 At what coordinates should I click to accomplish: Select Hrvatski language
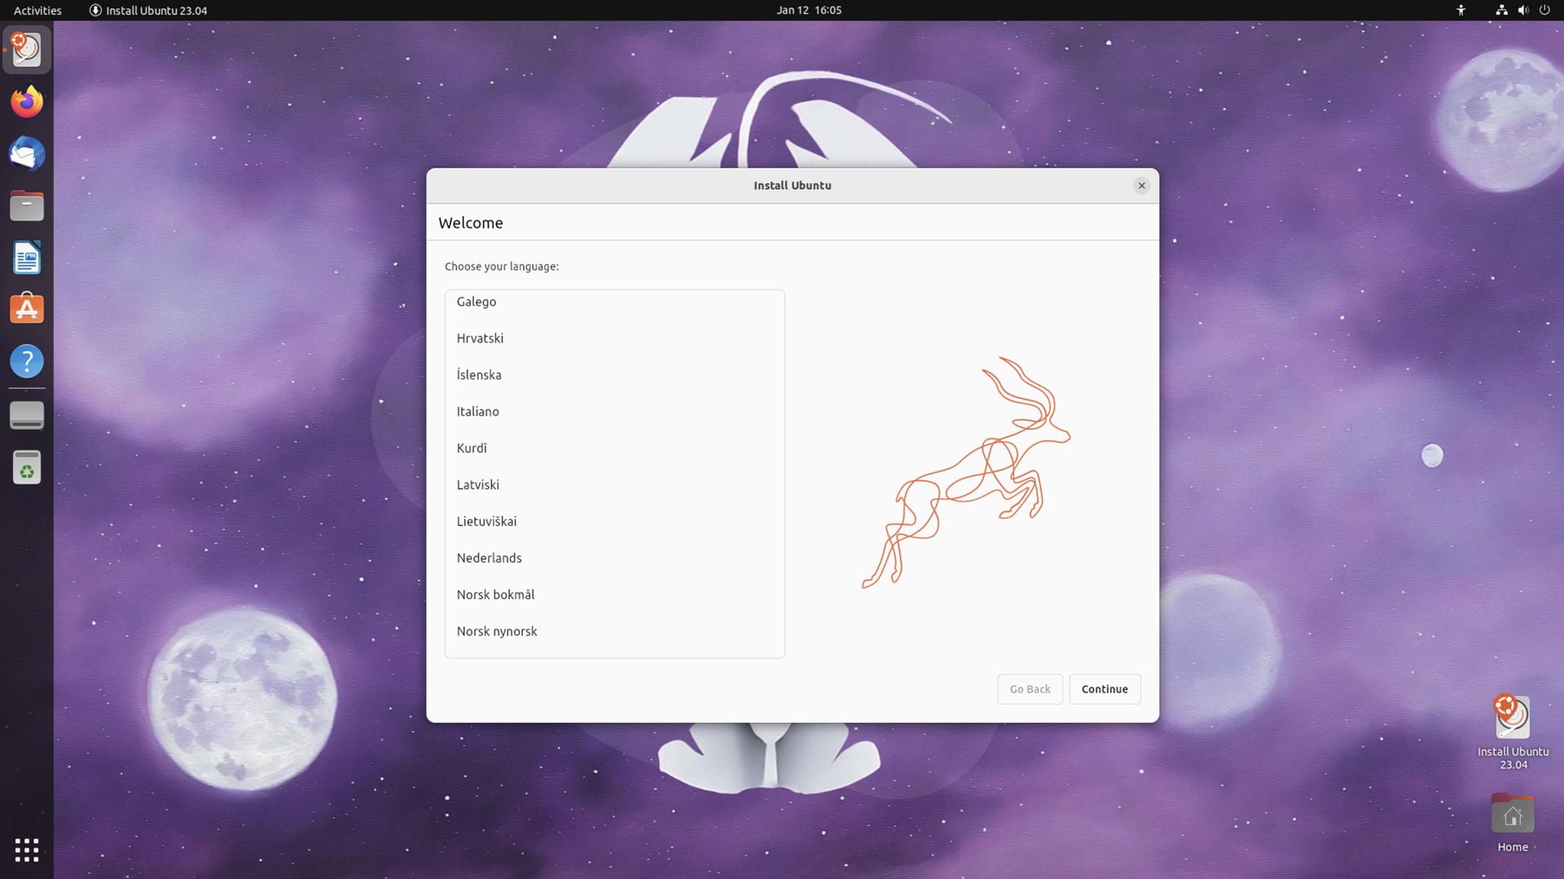(x=615, y=339)
